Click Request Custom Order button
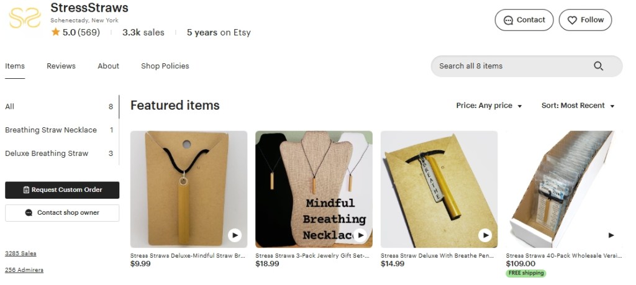 coord(62,190)
